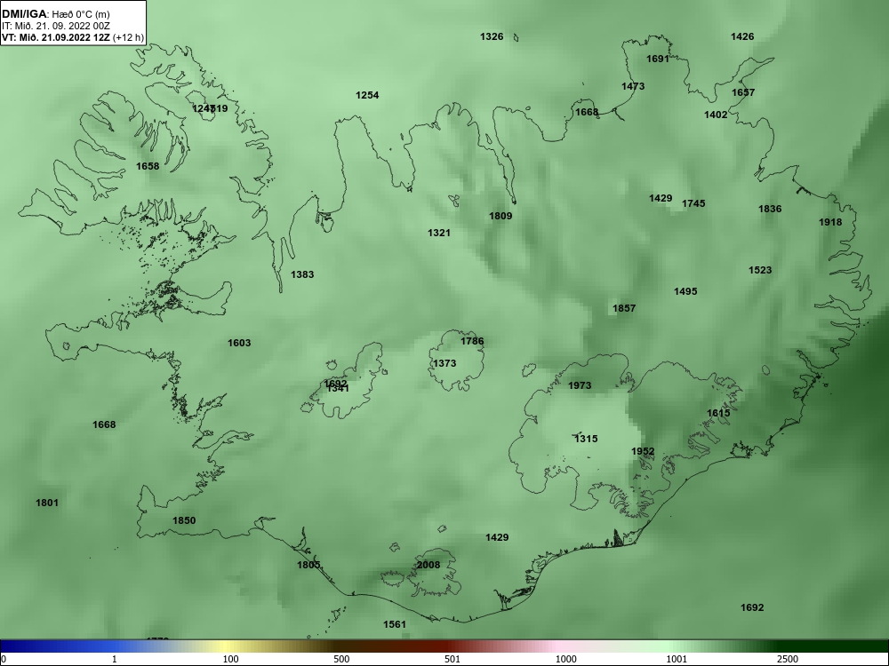Click the 1523 map value
This screenshot has width=889, height=666.
coord(760,270)
